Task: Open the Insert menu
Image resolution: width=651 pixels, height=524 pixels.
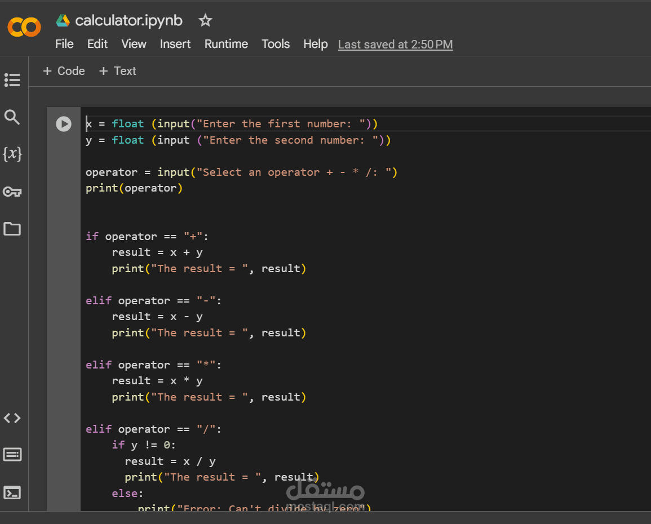Action: [x=175, y=44]
